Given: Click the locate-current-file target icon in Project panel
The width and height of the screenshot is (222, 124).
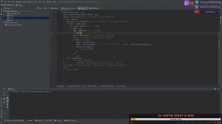Looking at the screenshot, I should 38,8.
